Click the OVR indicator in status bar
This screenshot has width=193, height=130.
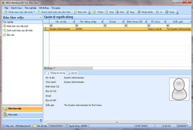coord(138,126)
